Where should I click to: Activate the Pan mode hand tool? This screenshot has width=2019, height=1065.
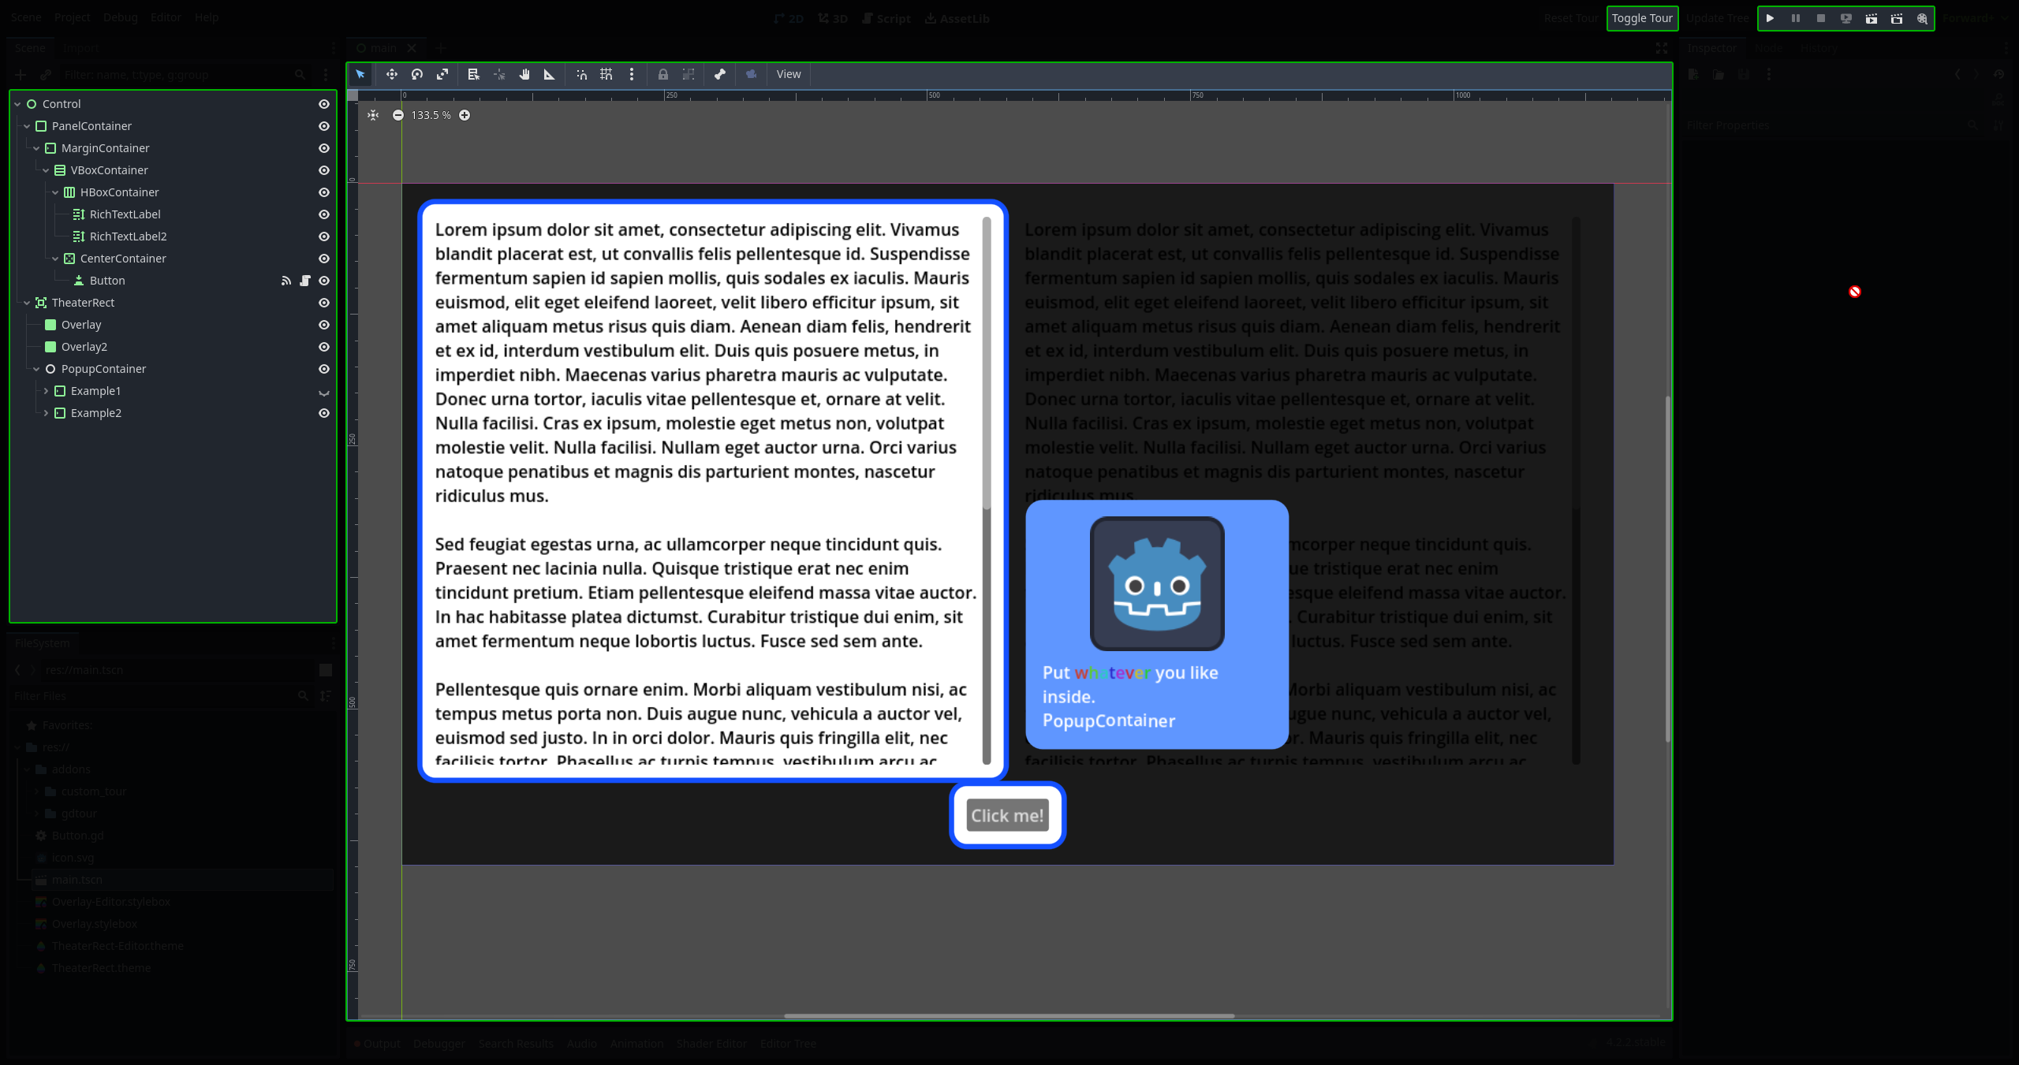[524, 74]
